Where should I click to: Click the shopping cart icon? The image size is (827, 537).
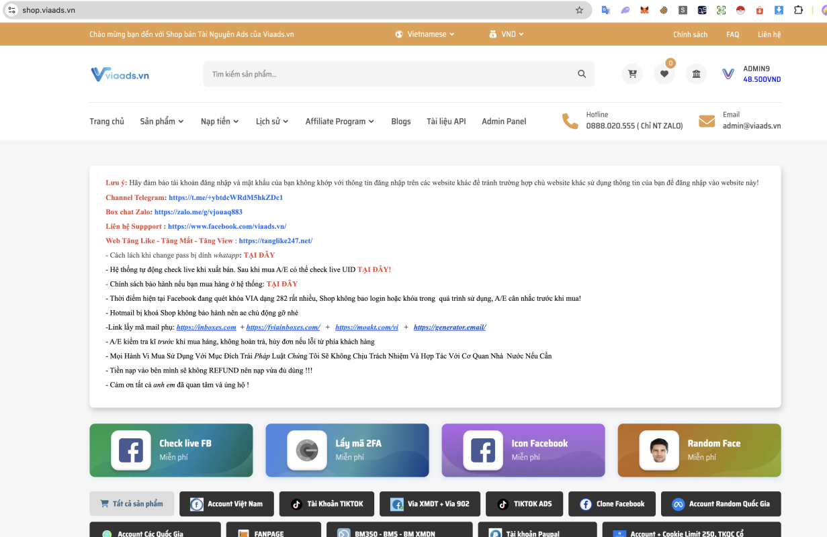632,74
